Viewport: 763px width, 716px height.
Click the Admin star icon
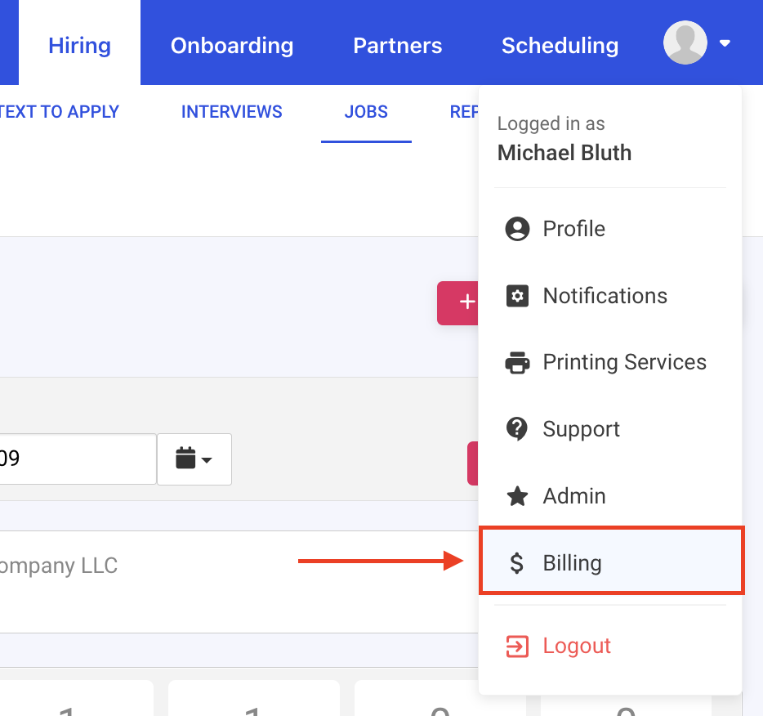517,496
